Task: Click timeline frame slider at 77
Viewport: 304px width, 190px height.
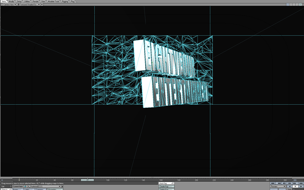Action: [88, 180]
